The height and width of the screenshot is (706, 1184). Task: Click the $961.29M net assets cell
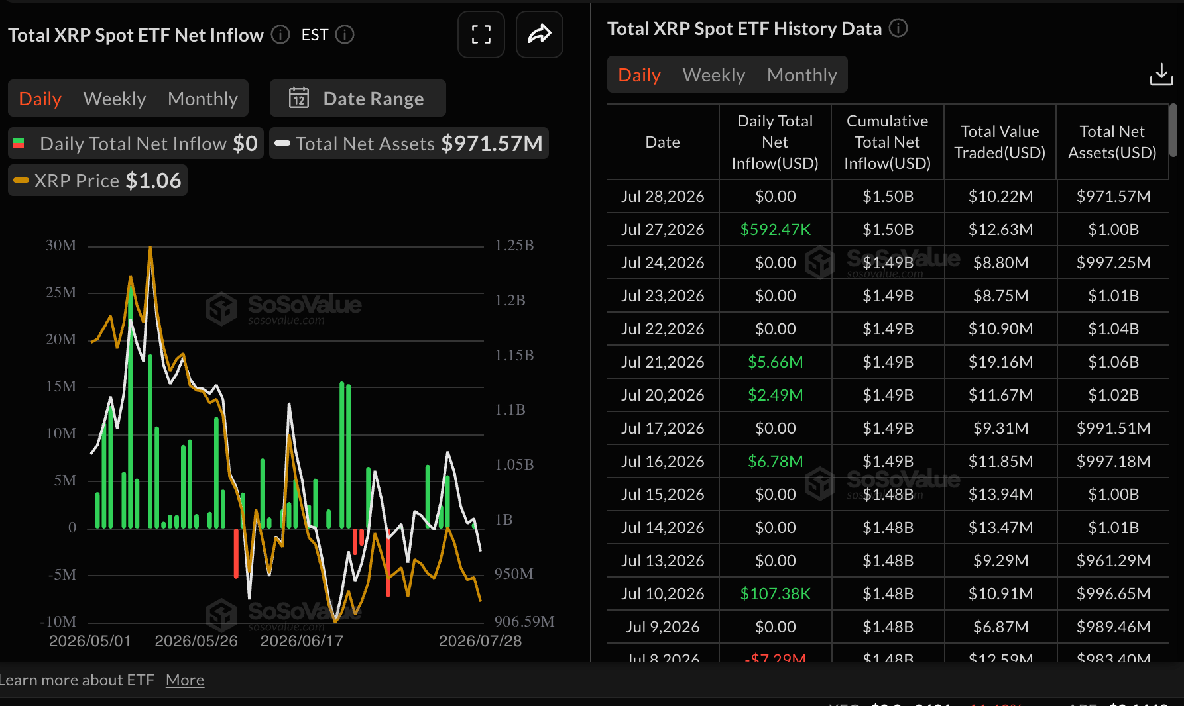(x=1113, y=560)
